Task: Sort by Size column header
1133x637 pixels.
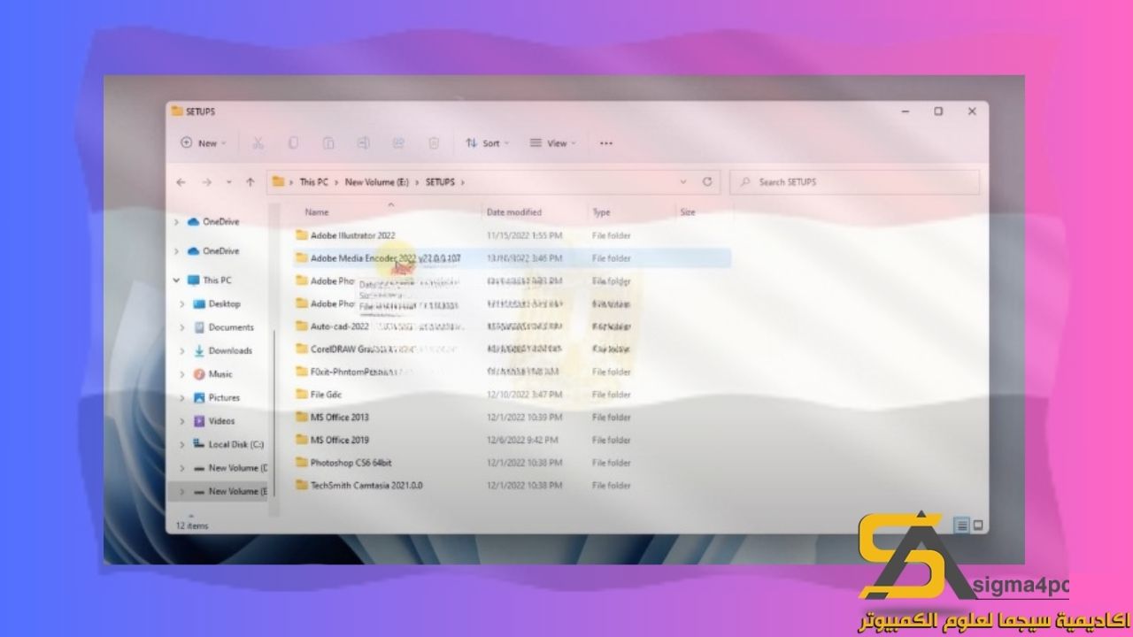Action: 688,212
